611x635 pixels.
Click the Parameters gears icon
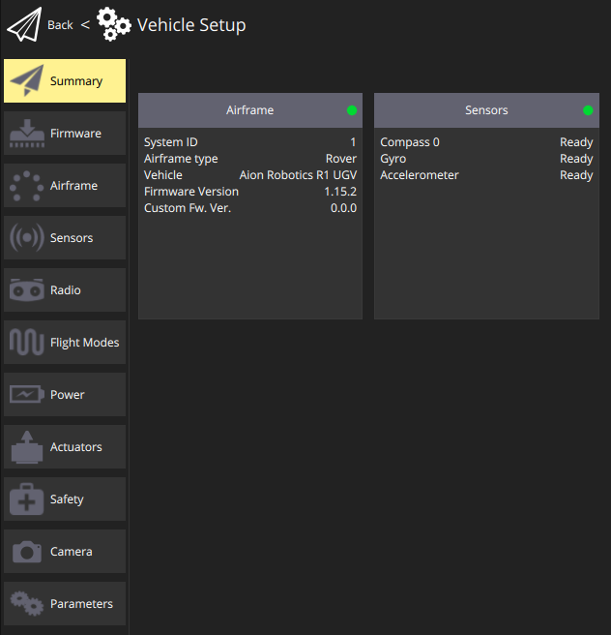coord(27,603)
